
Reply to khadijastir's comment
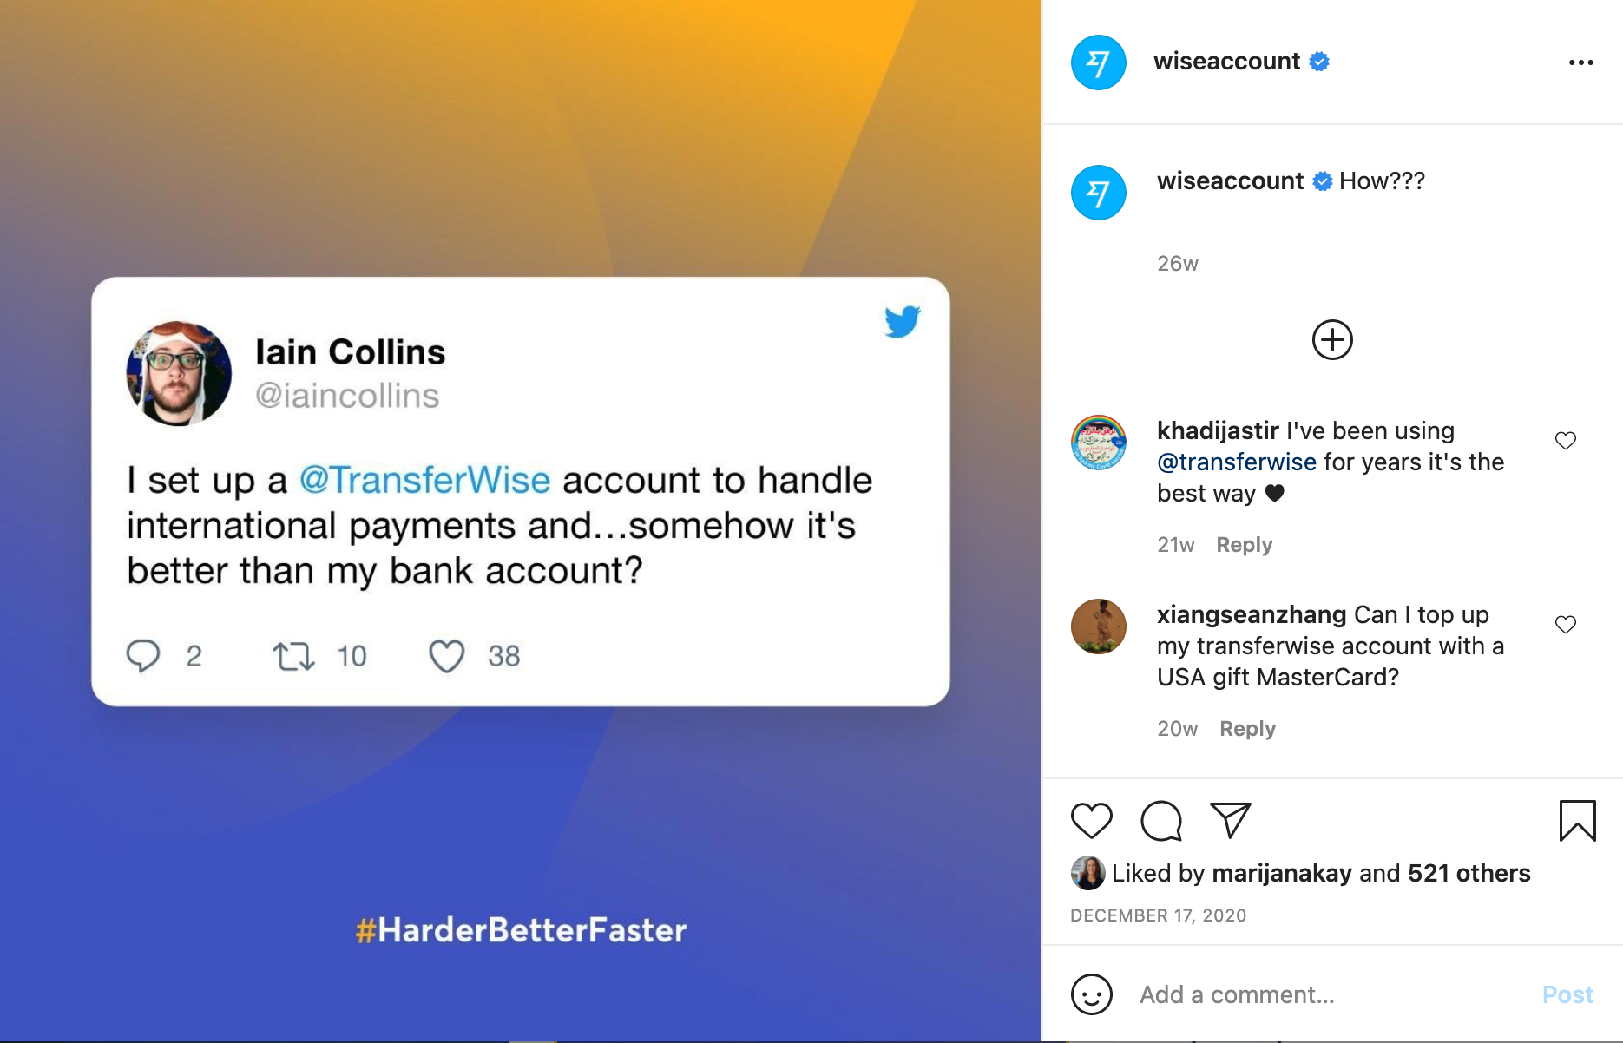tap(1244, 545)
